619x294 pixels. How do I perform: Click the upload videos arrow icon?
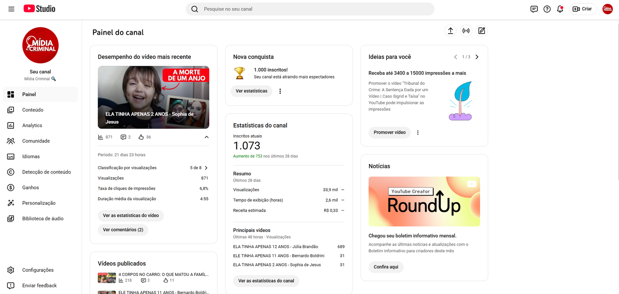coord(450,31)
